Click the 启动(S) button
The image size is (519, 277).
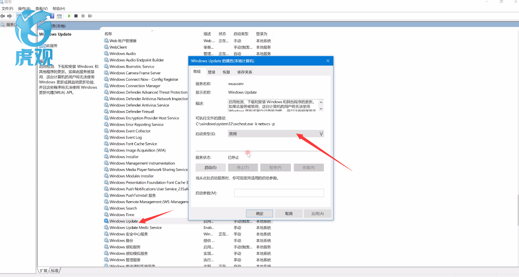210,168
